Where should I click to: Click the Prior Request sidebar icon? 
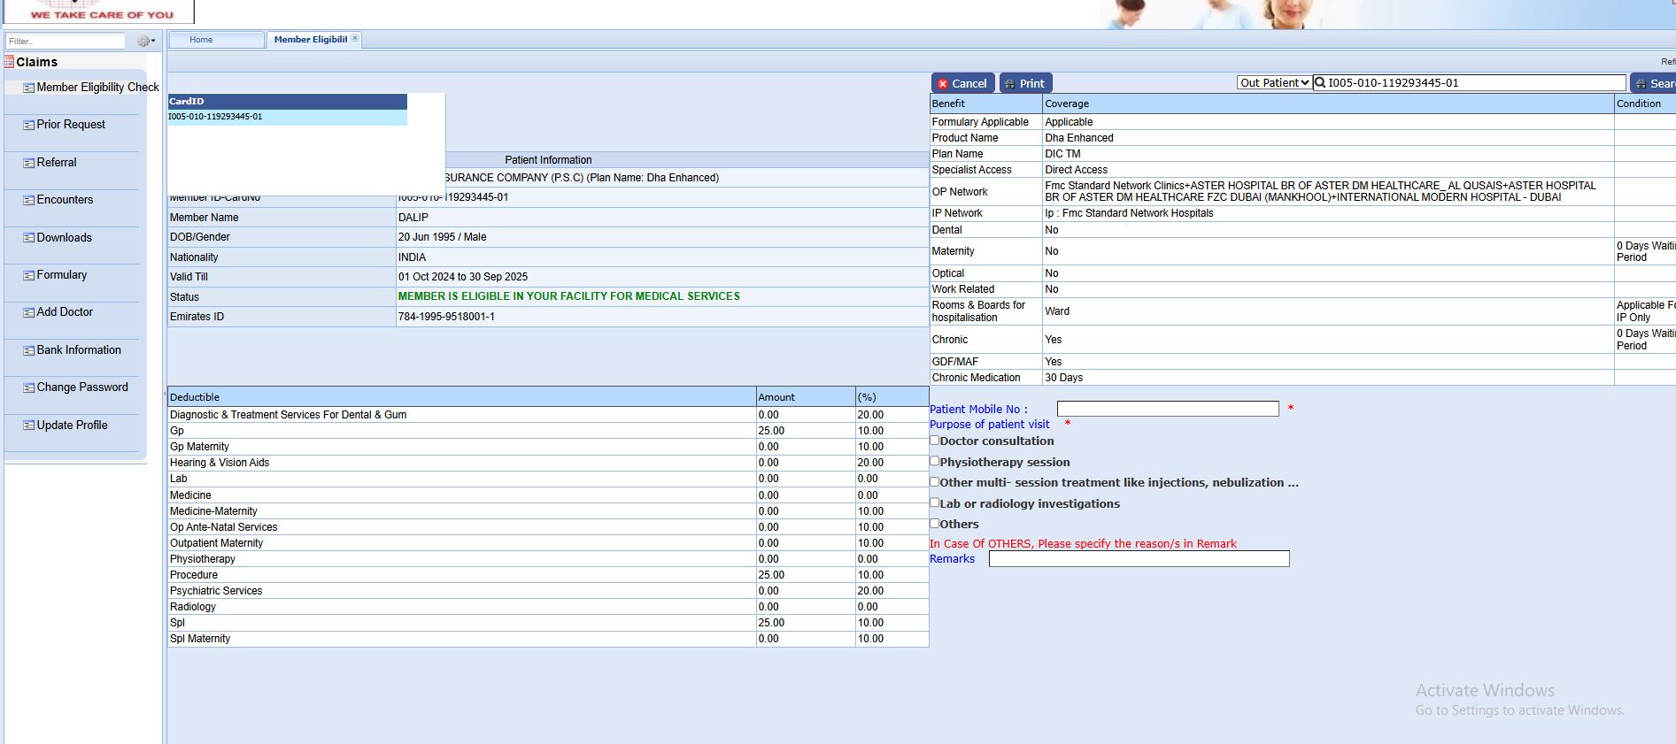click(28, 125)
